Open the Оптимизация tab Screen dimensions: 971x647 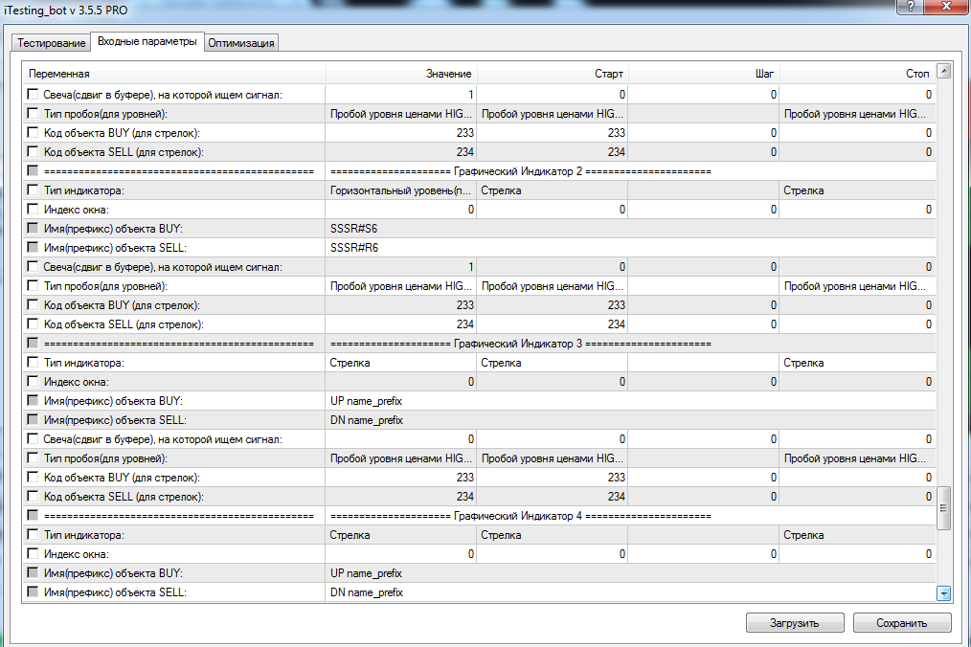[x=241, y=43]
